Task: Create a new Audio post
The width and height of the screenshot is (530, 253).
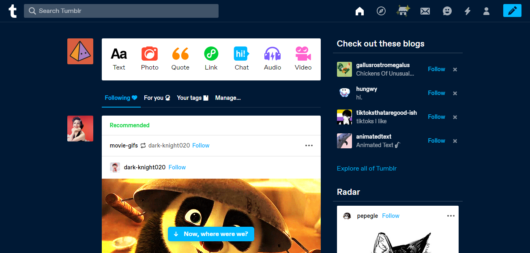Action: 273,59
